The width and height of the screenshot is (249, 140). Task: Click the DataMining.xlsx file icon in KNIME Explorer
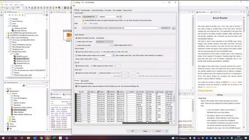[15, 56]
